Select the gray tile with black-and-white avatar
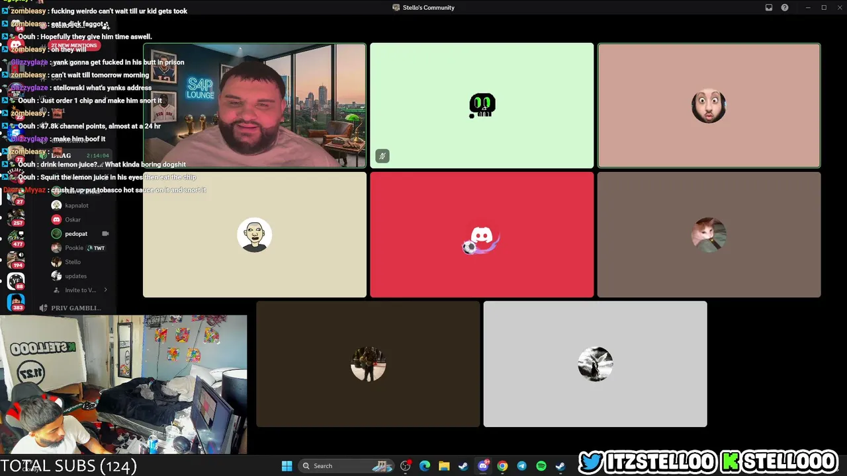This screenshot has height=476, width=847. click(x=595, y=364)
